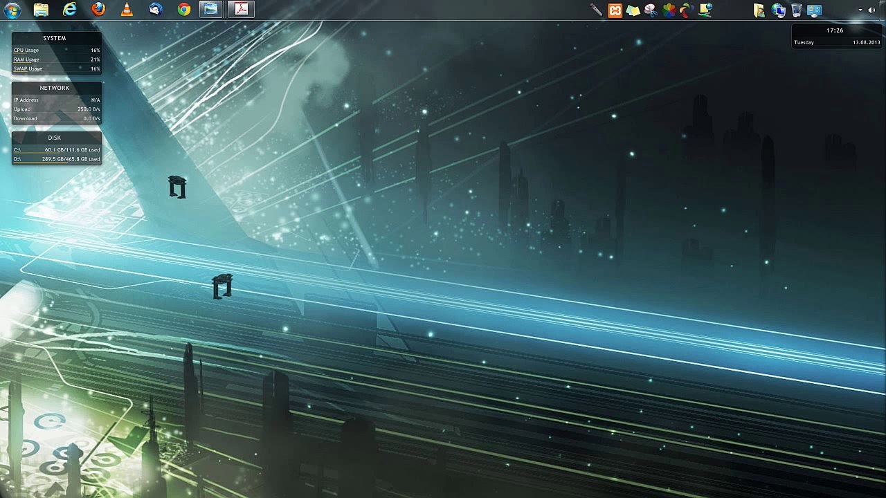This screenshot has width=886, height=498.
Task: Open the orange XAMPP icon
Action: [615, 10]
